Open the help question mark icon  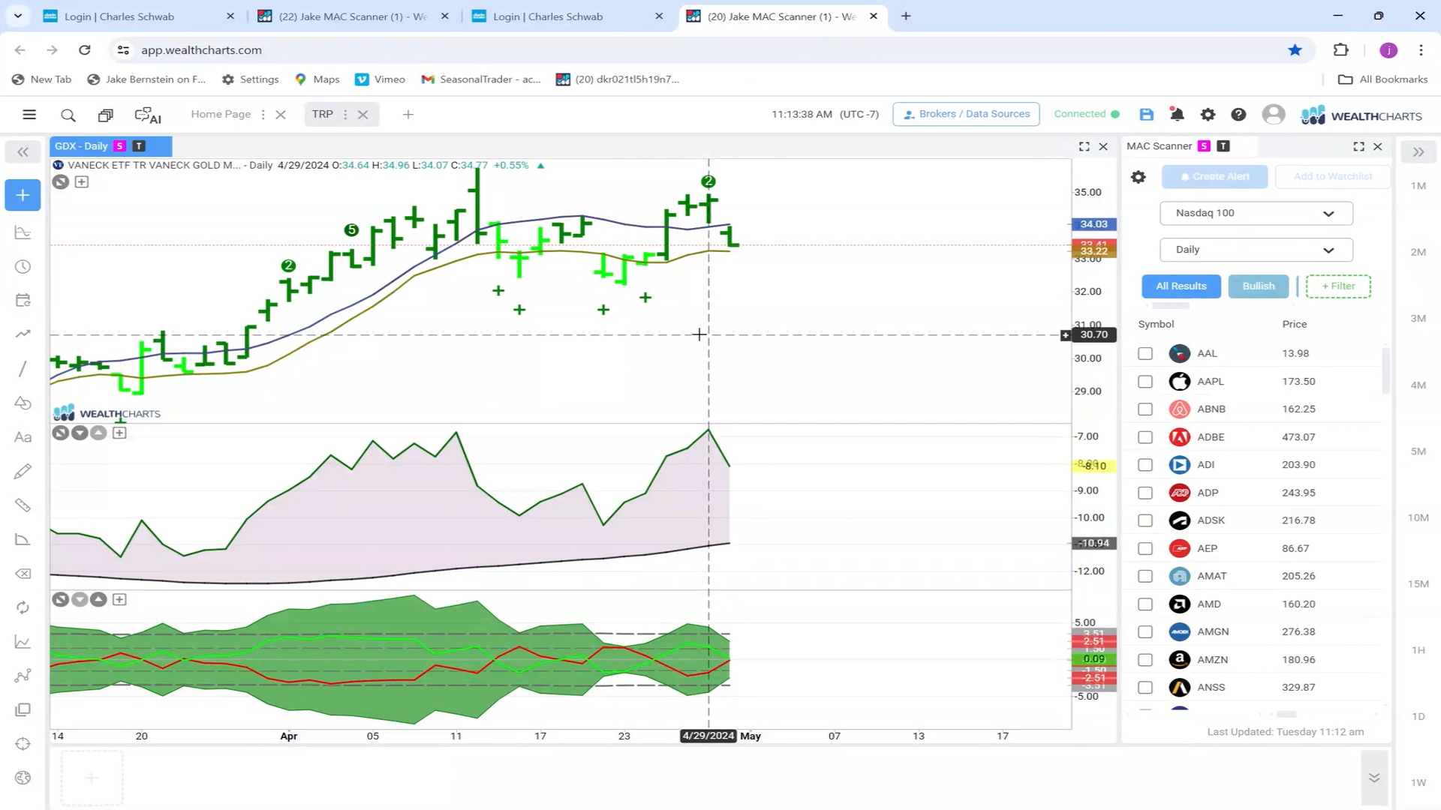1238,115
